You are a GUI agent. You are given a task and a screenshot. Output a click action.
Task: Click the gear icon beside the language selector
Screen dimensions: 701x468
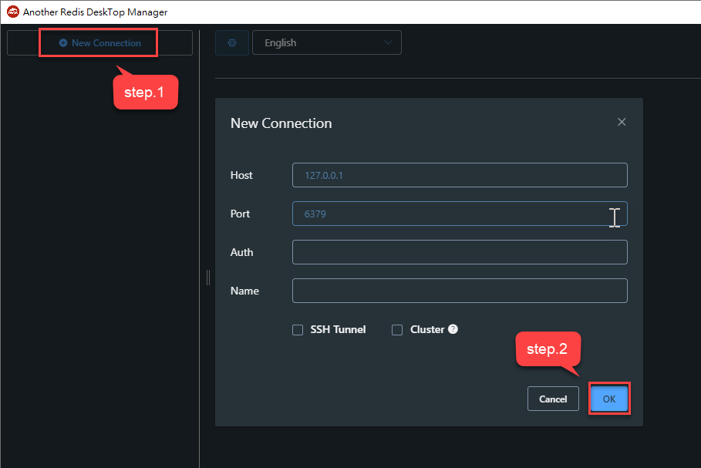(231, 42)
